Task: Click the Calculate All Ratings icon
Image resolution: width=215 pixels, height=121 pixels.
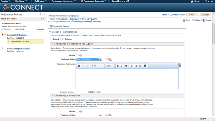Action: tap(51, 26)
